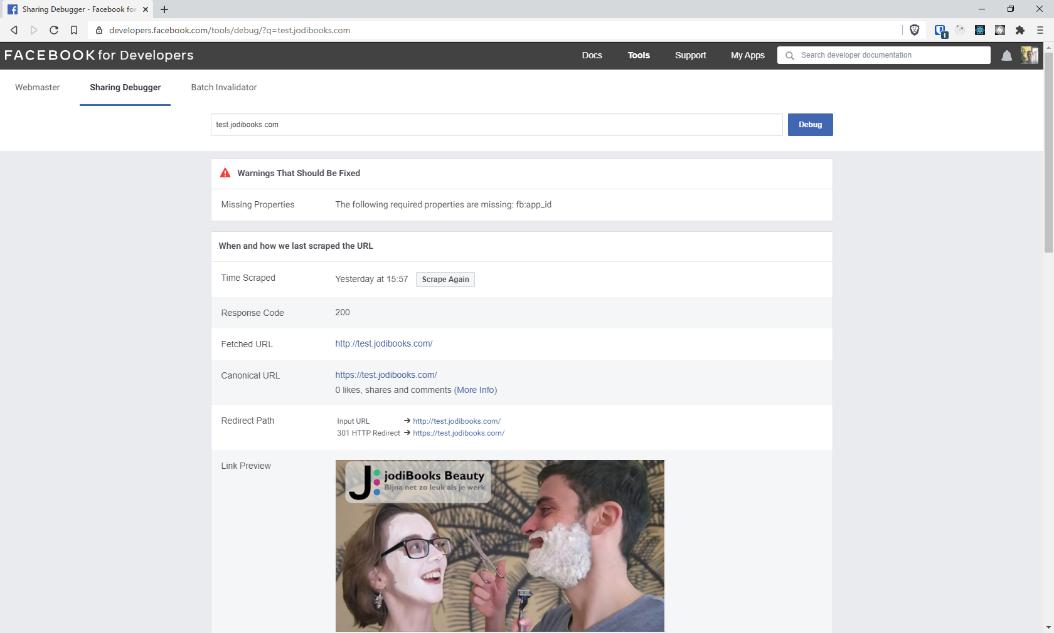Click 'When and how we last scraped the URL' heading
1054x633 pixels.
[295, 246]
